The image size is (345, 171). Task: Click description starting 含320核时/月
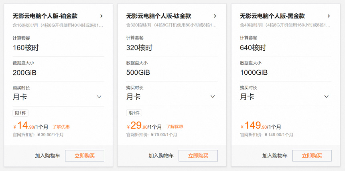pos(171,25)
